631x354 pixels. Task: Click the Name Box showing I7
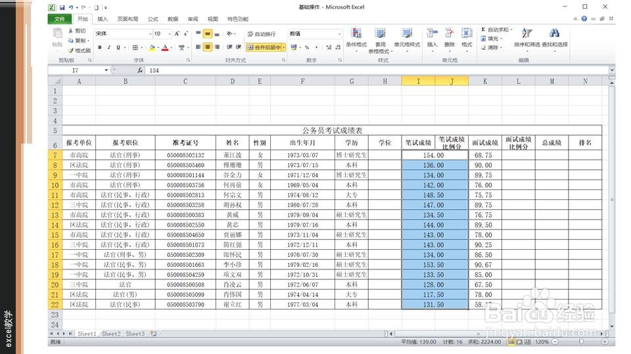75,70
